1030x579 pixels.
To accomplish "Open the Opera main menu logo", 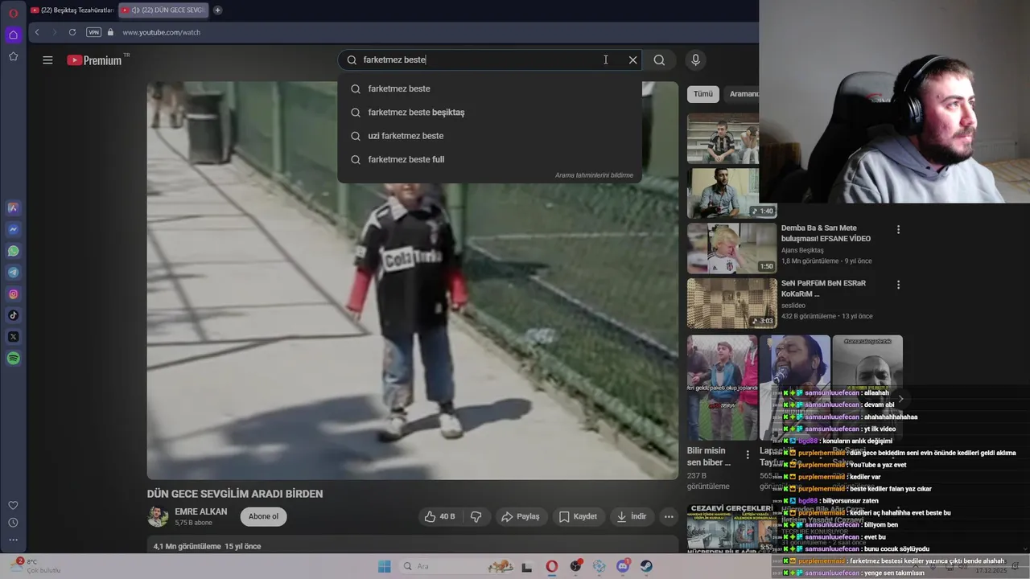I will pyautogui.click(x=13, y=14).
